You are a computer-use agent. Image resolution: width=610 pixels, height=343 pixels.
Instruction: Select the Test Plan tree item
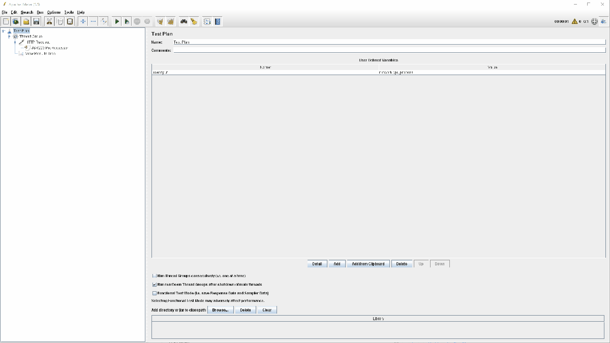coord(21,31)
